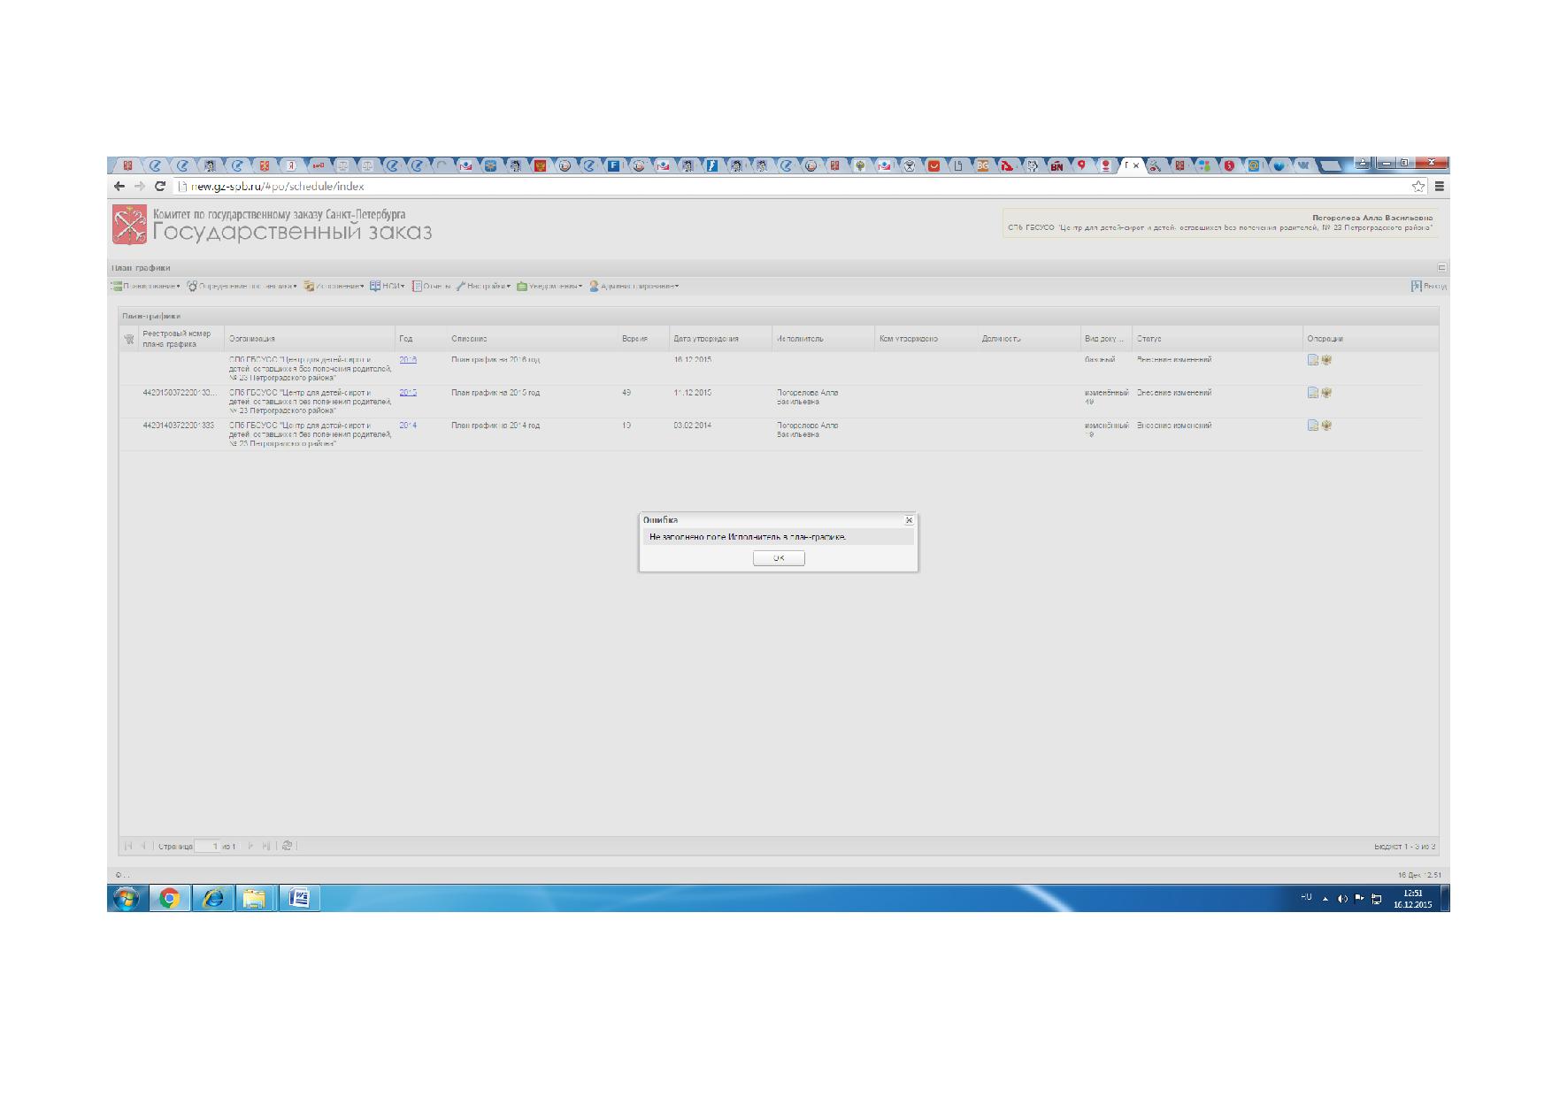This screenshot has width=1552, height=1097.
Task: Reload the page in browser
Action: (160, 187)
